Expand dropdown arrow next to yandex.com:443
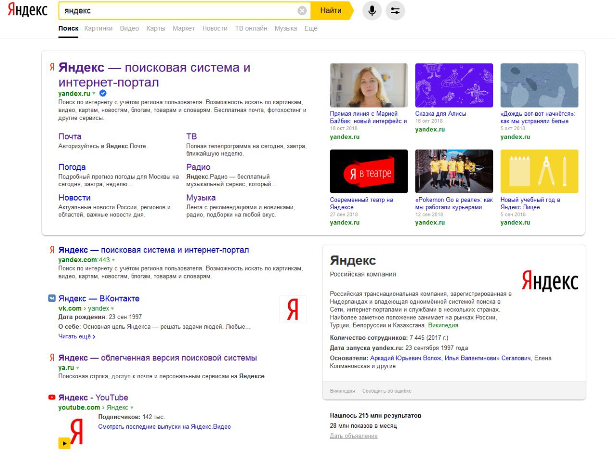 coord(114,260)
